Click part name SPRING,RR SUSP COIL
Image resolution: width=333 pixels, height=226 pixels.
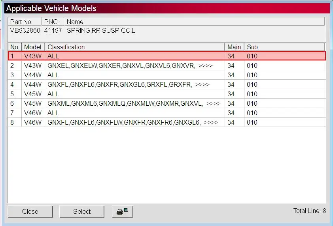(101, 30)
